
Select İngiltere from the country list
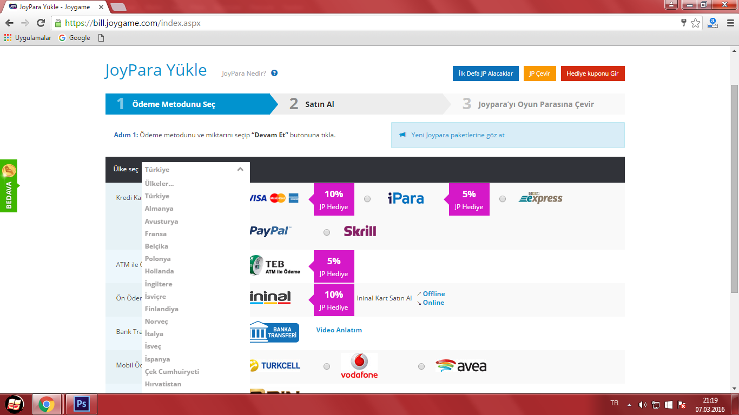[x=159, y=284]
